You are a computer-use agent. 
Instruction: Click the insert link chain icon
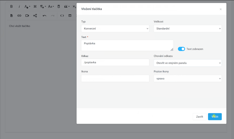pos(19,15)
